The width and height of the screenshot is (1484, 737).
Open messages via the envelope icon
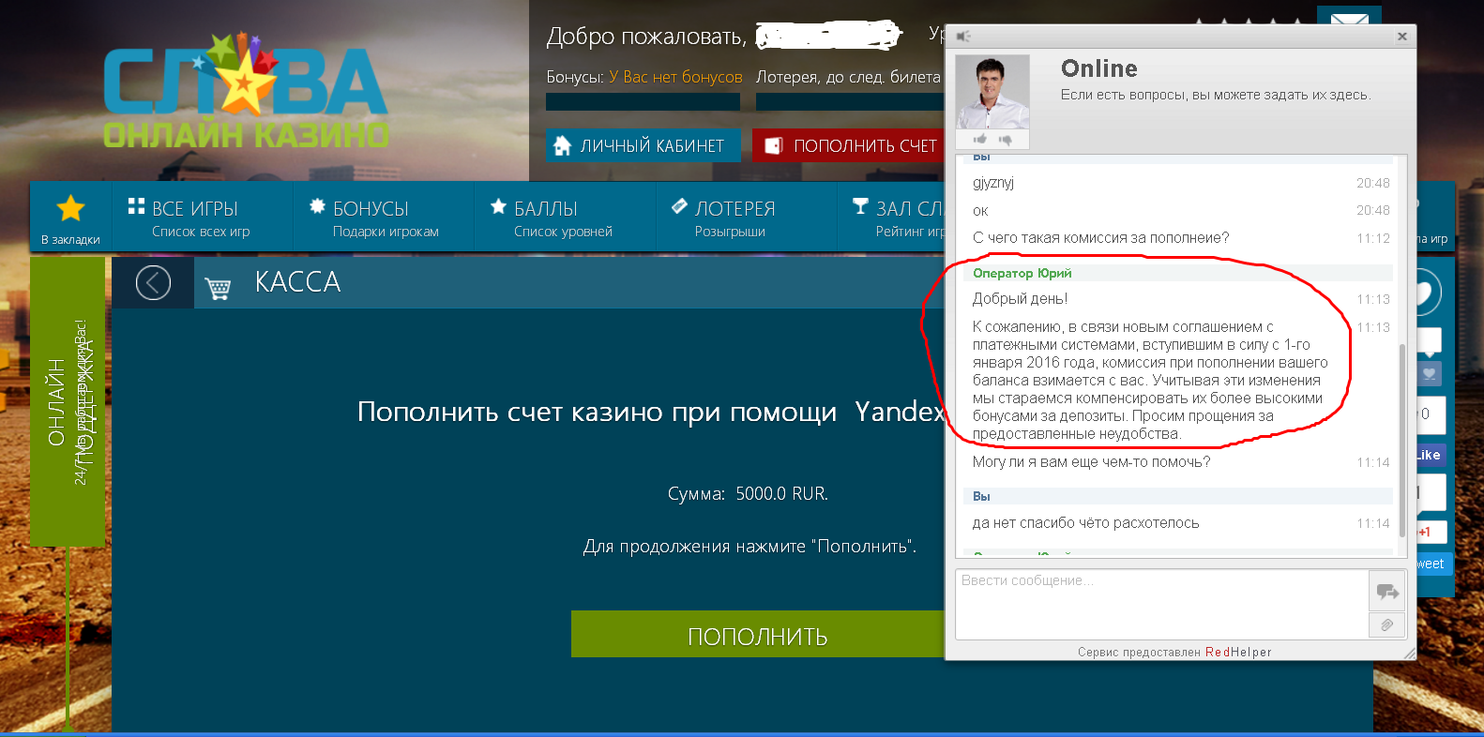coord(1349,17)
